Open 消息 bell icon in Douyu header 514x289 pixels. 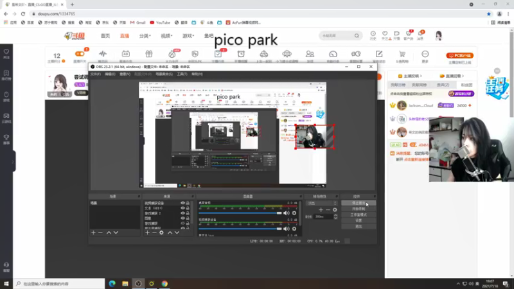420,34
